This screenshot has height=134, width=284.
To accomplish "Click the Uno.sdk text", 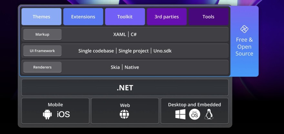I will click(163, 51).
